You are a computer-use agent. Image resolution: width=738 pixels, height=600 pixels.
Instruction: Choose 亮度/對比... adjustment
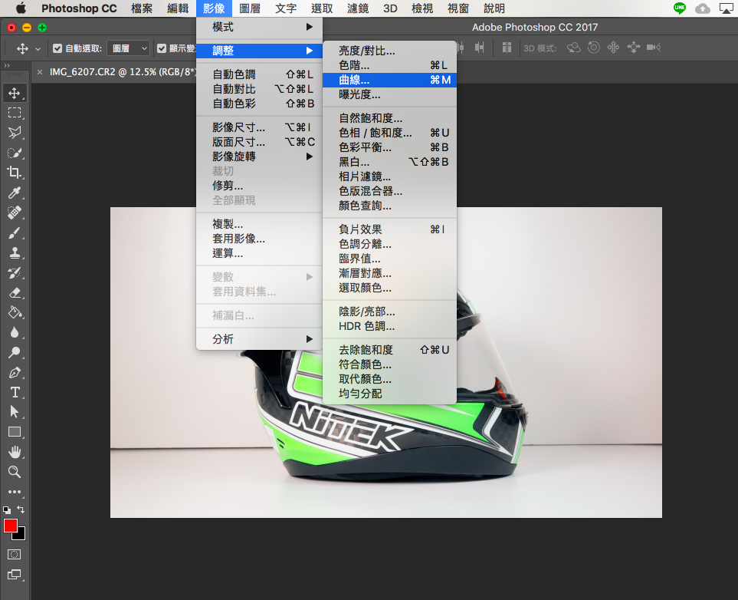pos(390,51)
